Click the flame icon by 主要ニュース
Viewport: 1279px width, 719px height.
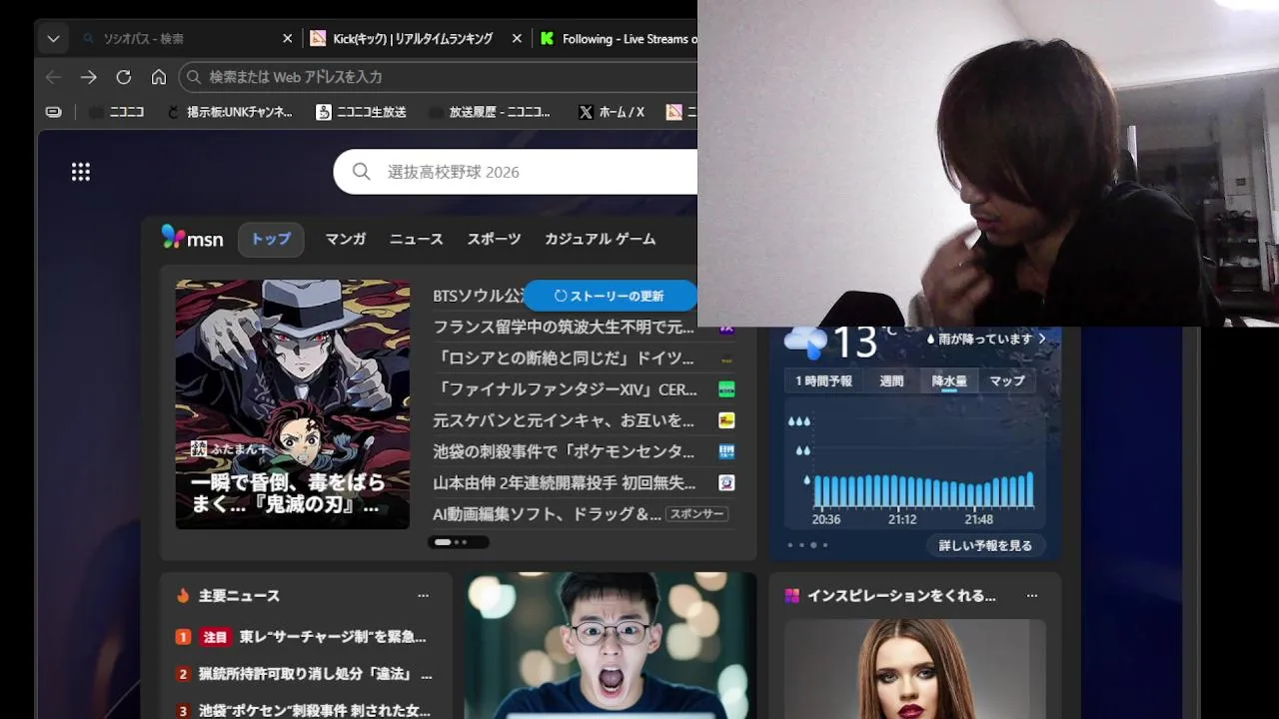[x=183, y=595]
